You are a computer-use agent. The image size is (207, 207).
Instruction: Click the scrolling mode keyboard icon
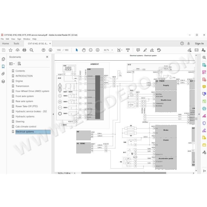coord(128,50)
